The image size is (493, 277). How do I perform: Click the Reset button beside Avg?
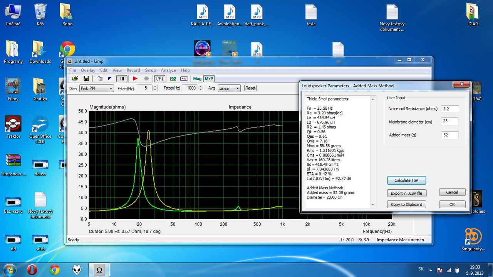point(250,88)
